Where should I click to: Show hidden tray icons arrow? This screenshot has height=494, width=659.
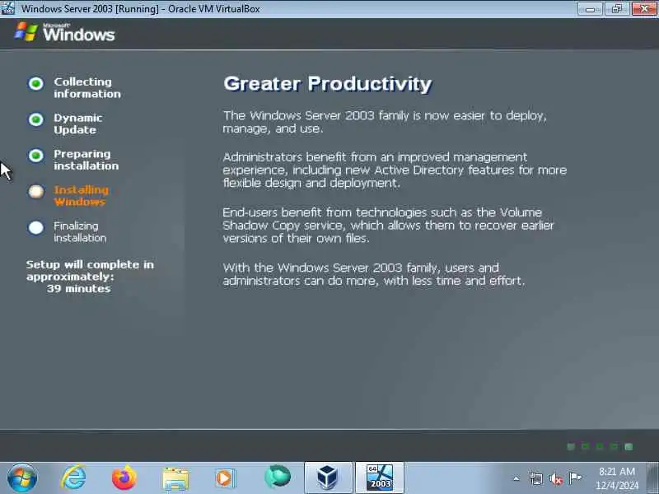click(x=516, y=478)
